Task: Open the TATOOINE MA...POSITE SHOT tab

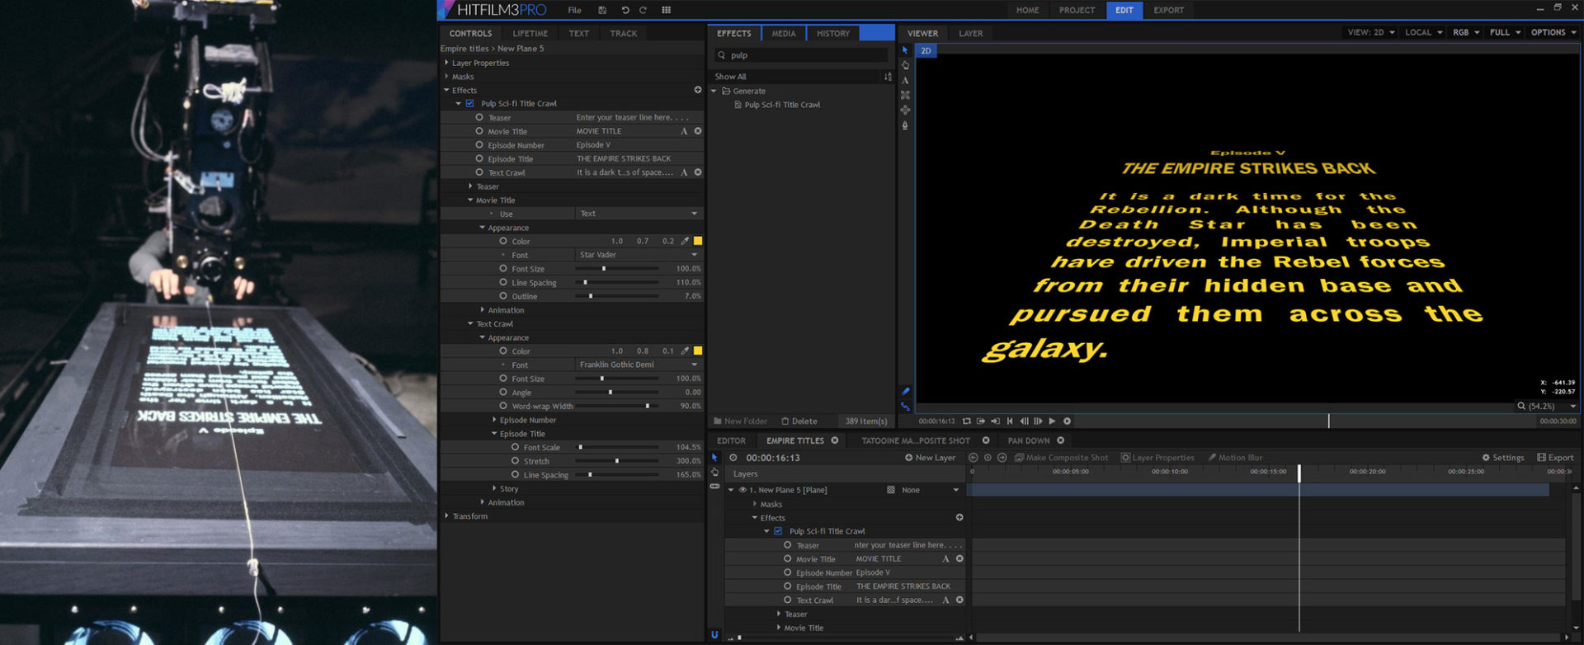Action: pyautogui.click(x=916, y=440)
